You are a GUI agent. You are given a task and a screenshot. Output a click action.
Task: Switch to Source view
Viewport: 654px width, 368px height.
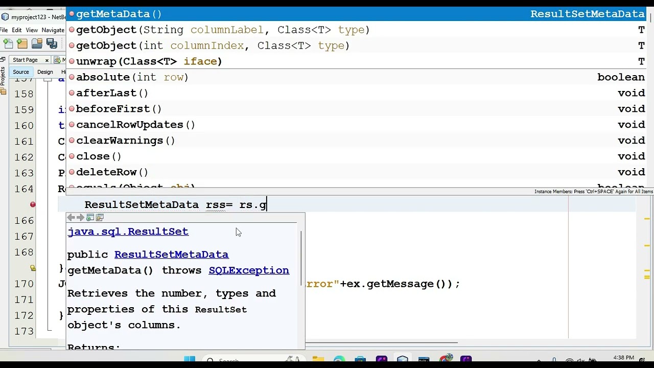[21, 72]
